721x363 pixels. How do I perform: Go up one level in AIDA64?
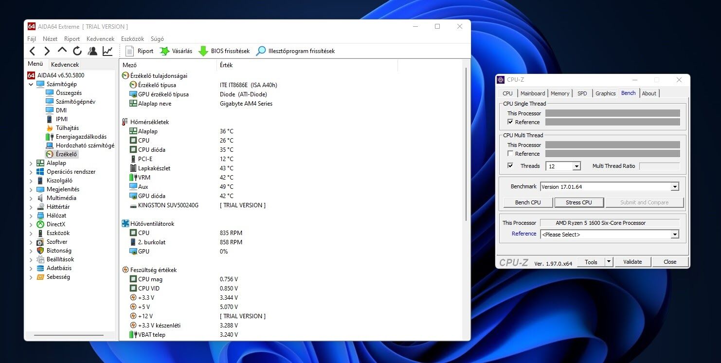[62, 50]
